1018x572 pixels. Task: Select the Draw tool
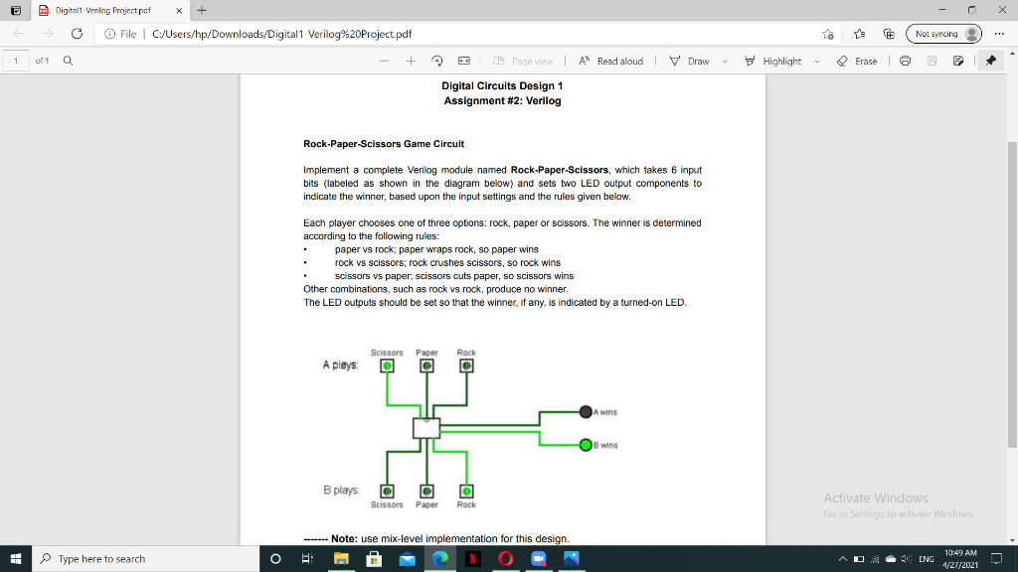[700, 60]
